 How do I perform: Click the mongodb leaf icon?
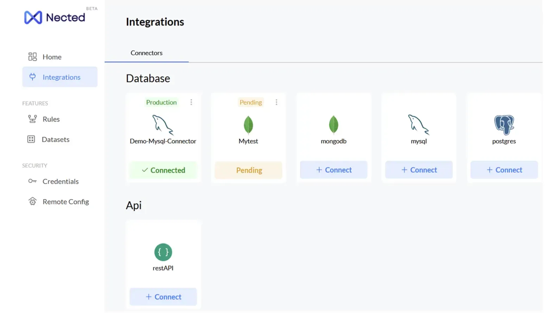click(333, 124)
